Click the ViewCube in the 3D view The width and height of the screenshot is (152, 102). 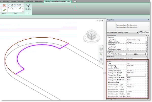click(x=91, y=35)
